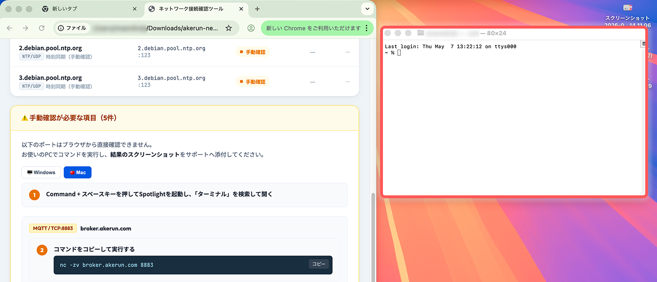Click the 手動確認 badge for 3.debian.pool.ntp.org
Viewport: 657px width, 282px height.
(252, 82)
